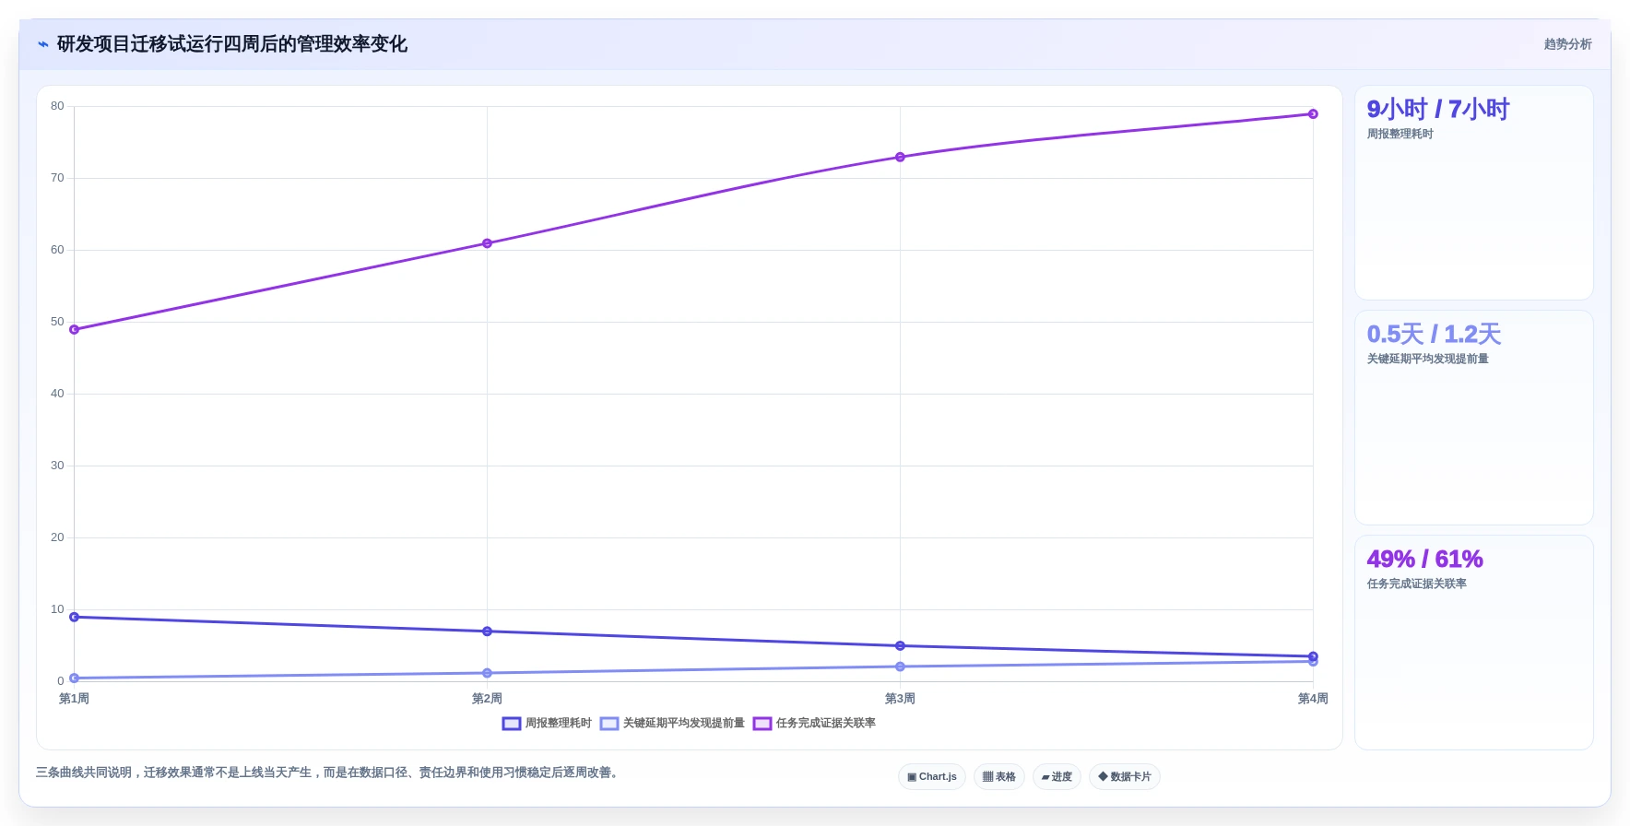
Task: Click the 关键延期平均发现提前量 legend label
Action: pyautogui.click(x=684, y=724)
